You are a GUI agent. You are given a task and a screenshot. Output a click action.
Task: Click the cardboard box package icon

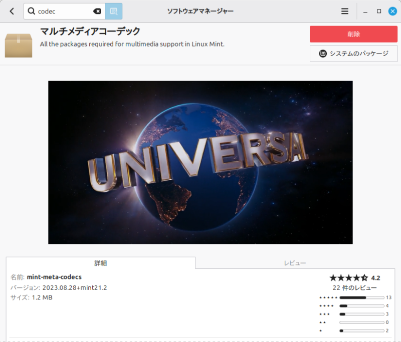tap(19, 44)
